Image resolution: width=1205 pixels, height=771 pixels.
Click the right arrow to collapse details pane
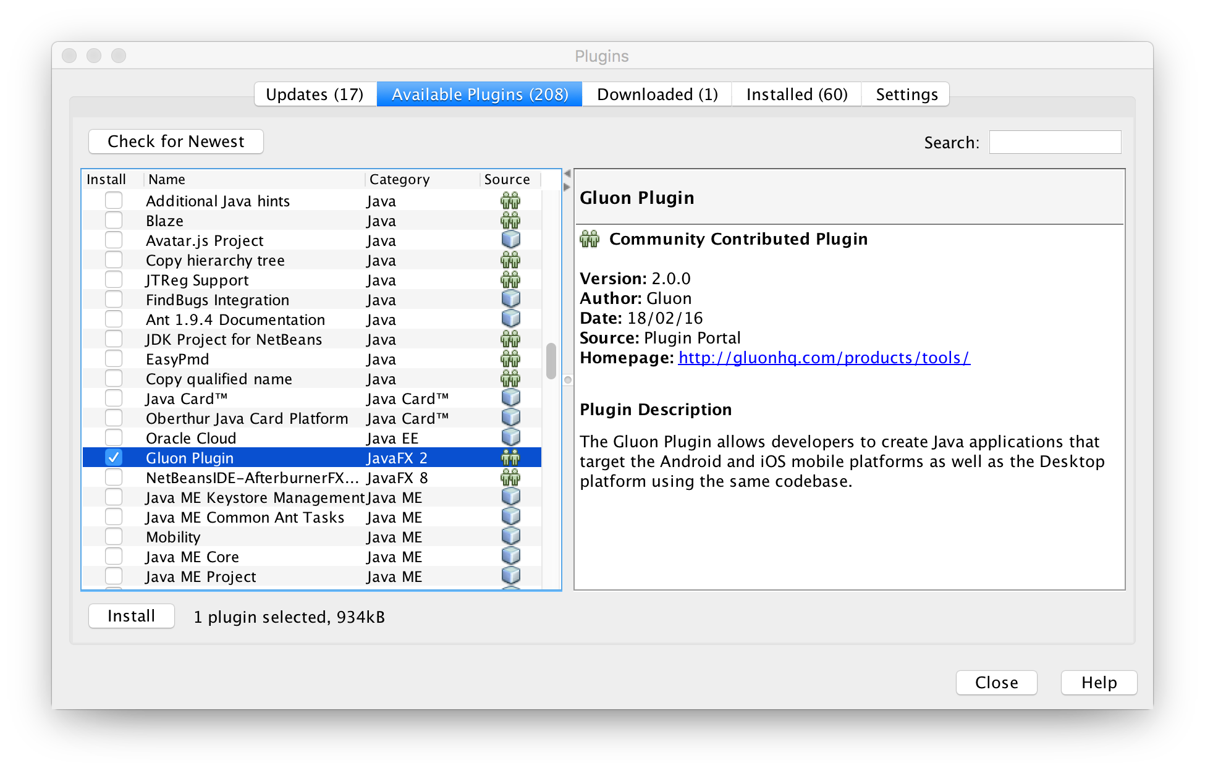(567, 187)
